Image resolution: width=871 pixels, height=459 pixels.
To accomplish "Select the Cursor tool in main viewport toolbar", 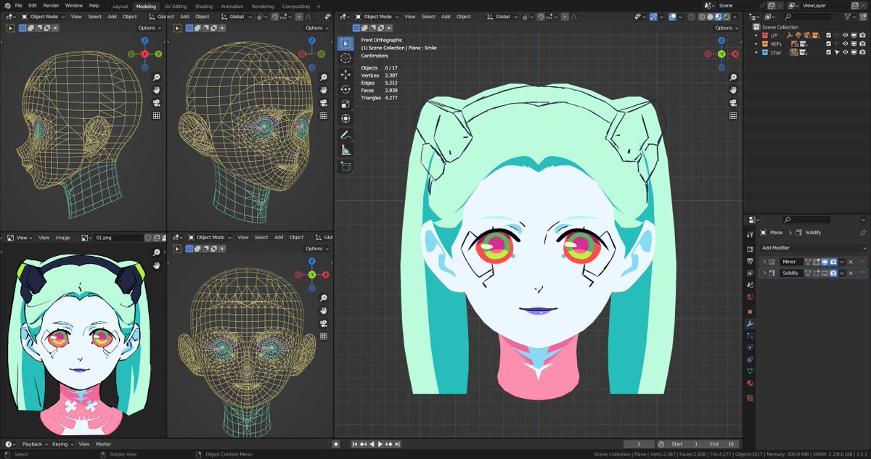I will (x=345, y=58).
